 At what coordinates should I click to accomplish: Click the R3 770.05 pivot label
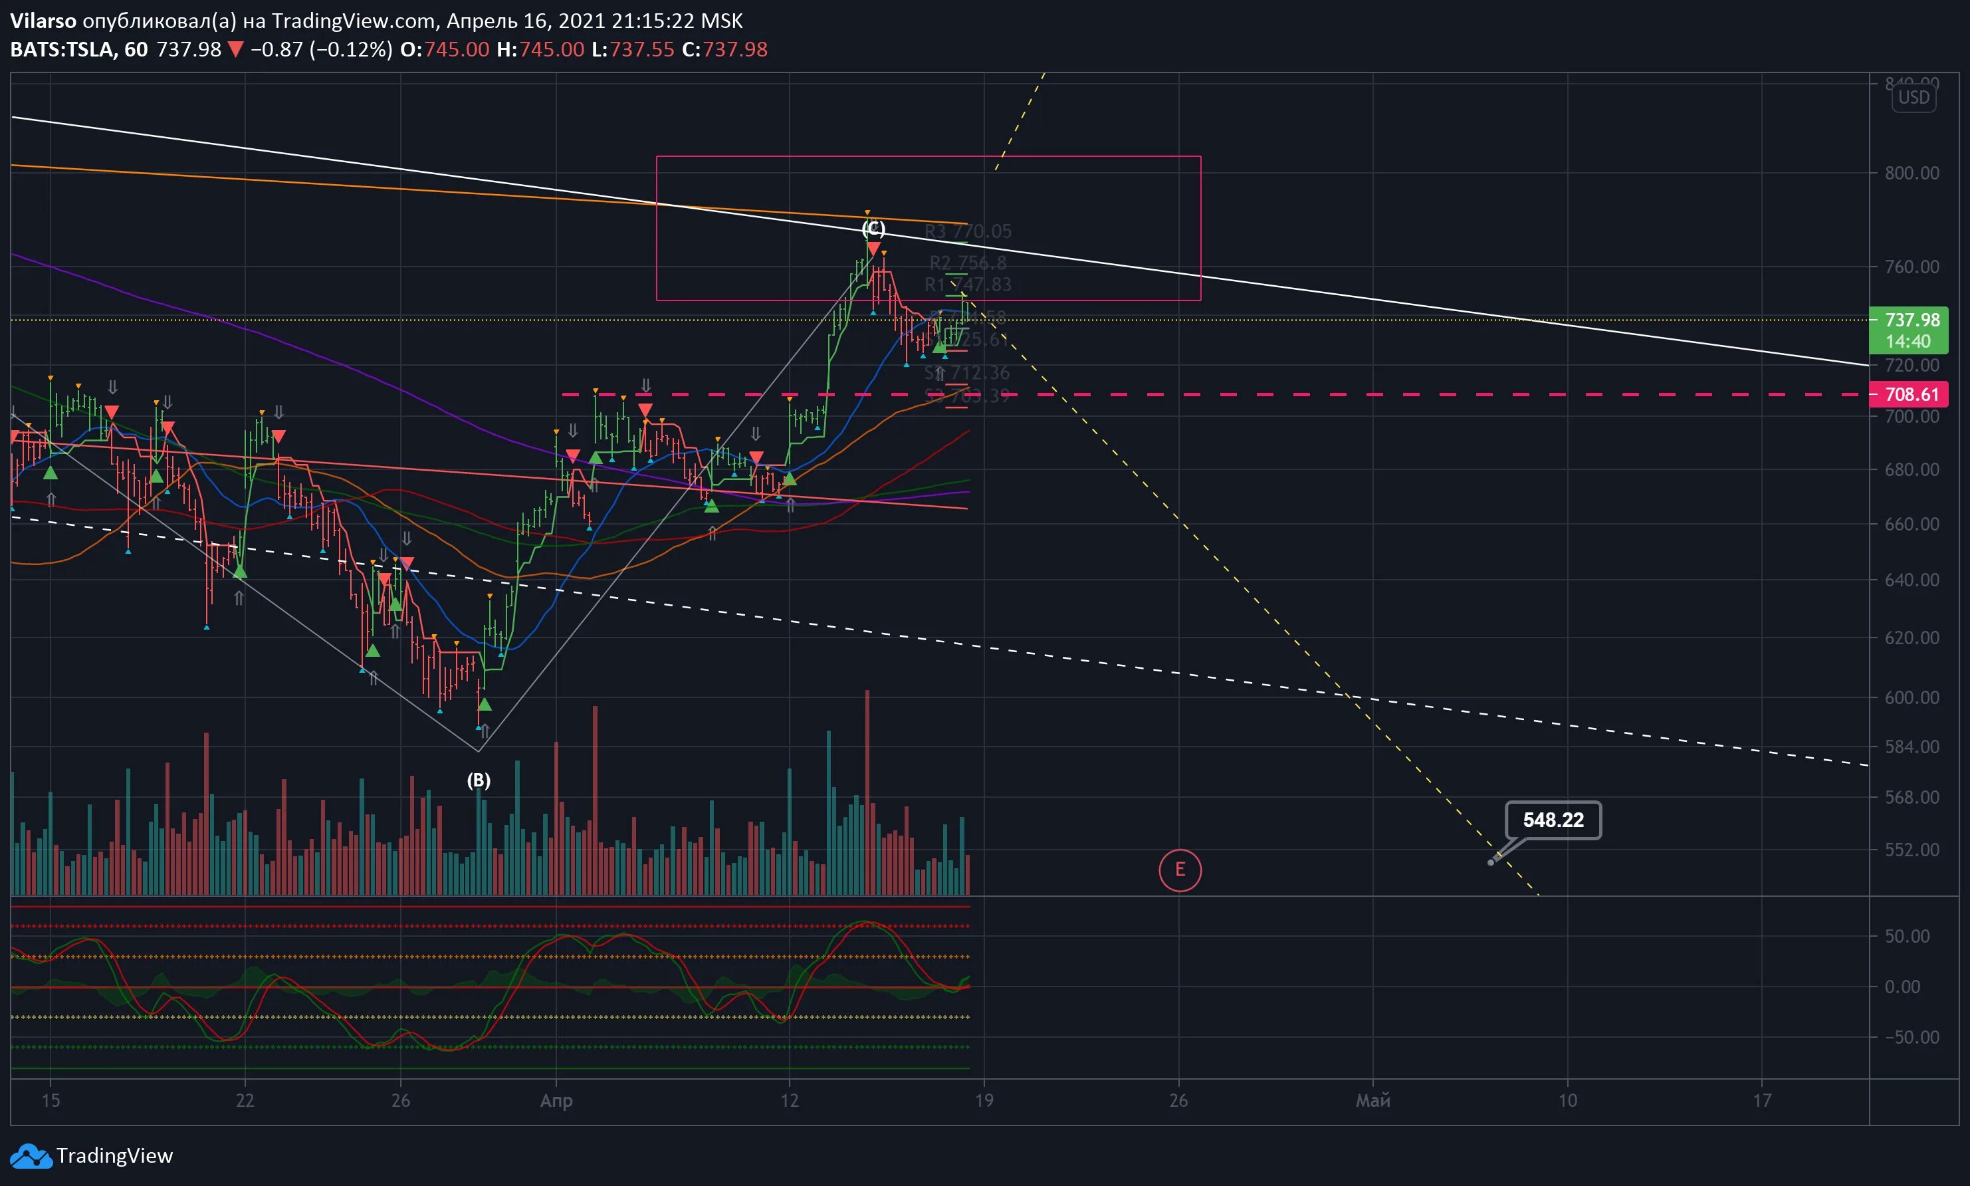968,232
